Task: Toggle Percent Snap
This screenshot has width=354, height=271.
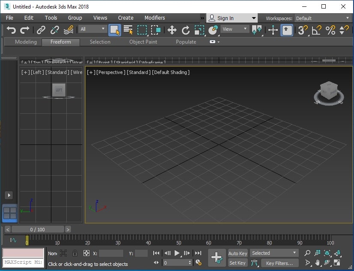Action: 330,30
